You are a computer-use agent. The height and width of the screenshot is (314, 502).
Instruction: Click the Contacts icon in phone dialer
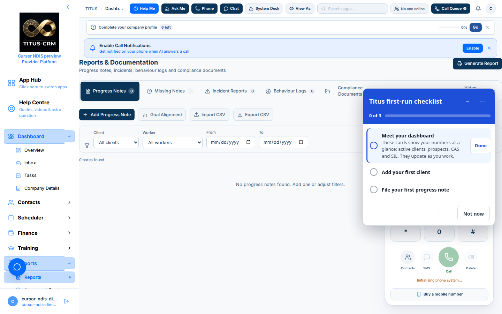(408, 257)
